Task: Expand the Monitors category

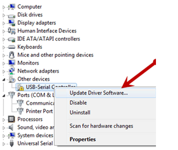Action: [4, 63]
